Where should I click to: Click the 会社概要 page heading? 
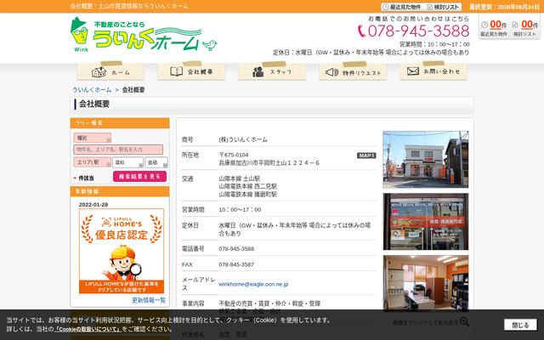(x=94, y=104)
